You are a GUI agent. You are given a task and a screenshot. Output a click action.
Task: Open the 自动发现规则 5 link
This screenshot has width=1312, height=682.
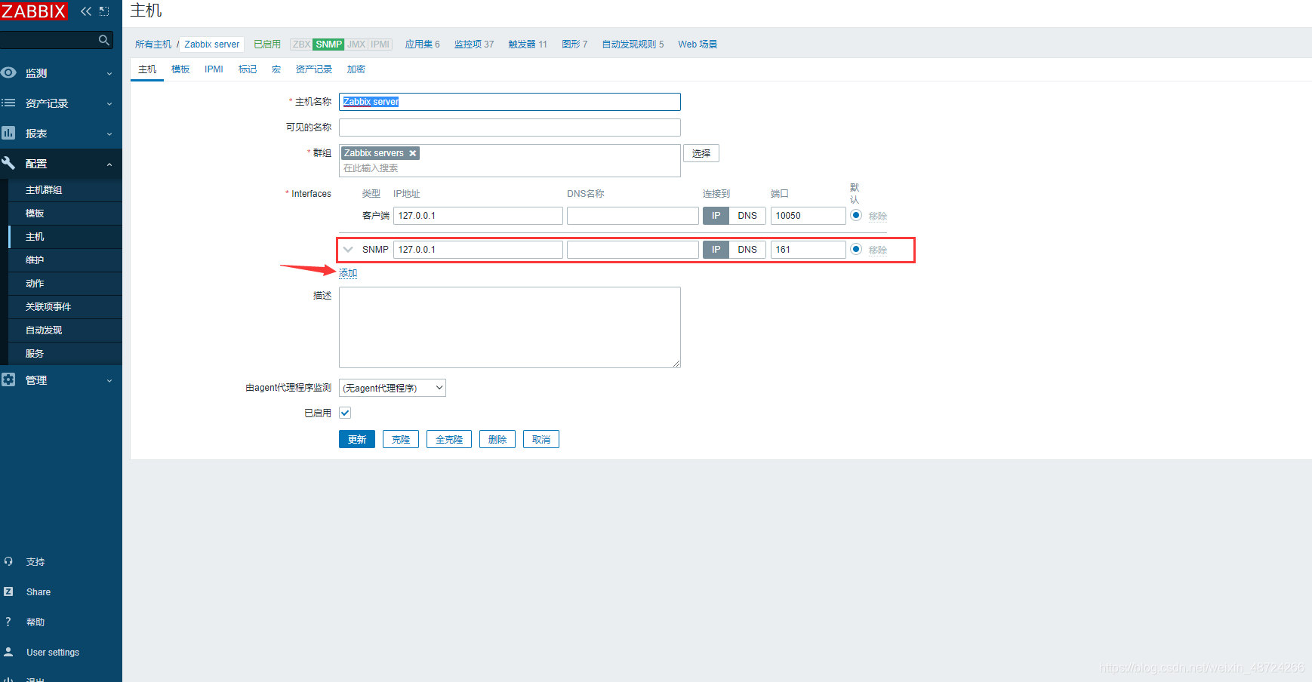633,45
